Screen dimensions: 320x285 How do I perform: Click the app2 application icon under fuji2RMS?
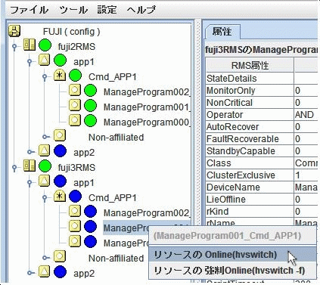(45, 150)
